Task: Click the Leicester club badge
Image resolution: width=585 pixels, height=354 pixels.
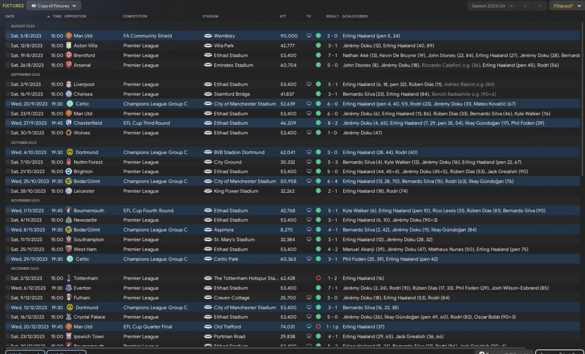Action: pos(69,191)
